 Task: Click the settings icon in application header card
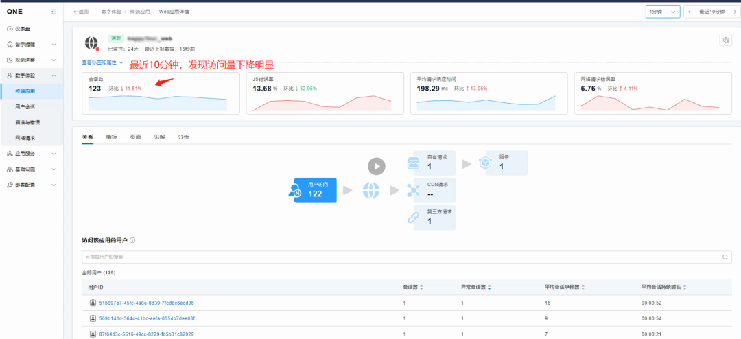725,40
